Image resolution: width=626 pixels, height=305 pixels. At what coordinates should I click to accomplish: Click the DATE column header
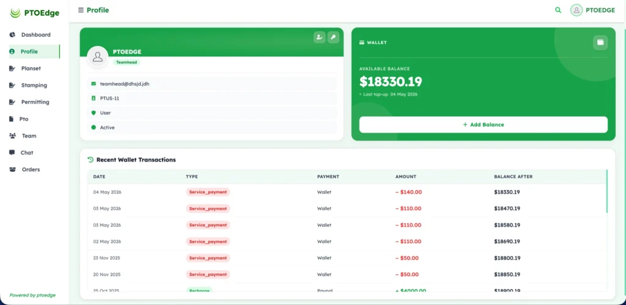tap(99, 177)
